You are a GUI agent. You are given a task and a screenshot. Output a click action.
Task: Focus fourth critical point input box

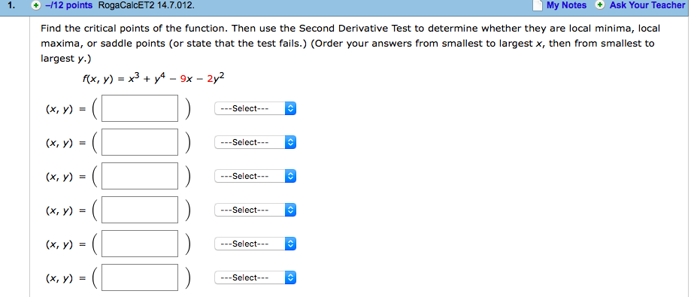[x=140, y=211]
